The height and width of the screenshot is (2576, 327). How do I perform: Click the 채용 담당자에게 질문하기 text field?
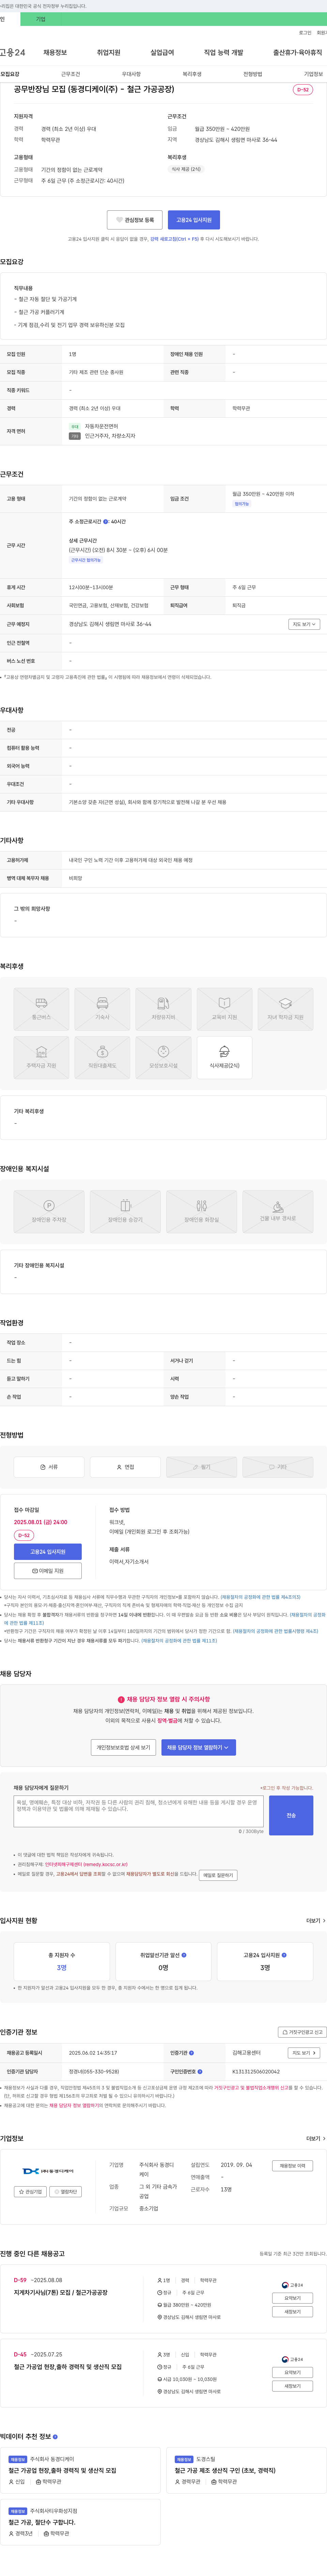139,1811
